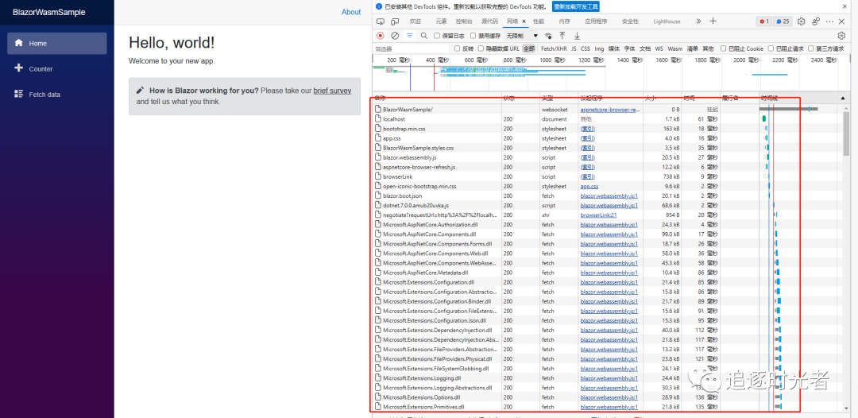Click the inspect element picker icon
Viewport: 858px width, 418px height.
[381, 21]
